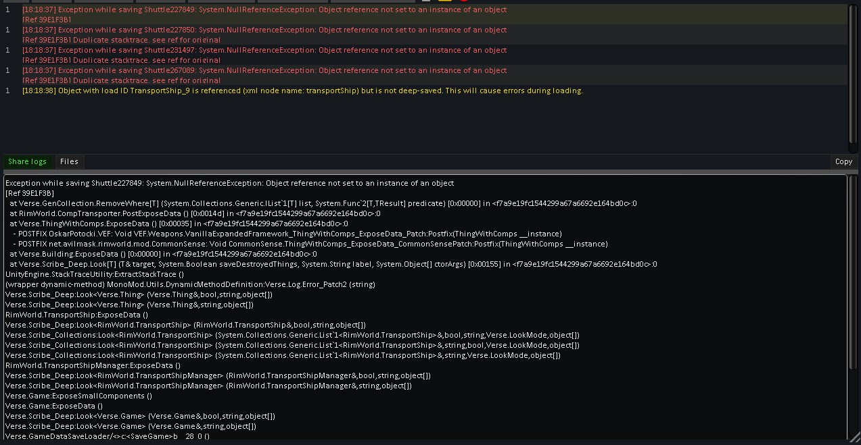The height and width of the screenshot is (445, 861).
Task: Click the CompTransporter.PostExposeData stack line
Action: 195,213
